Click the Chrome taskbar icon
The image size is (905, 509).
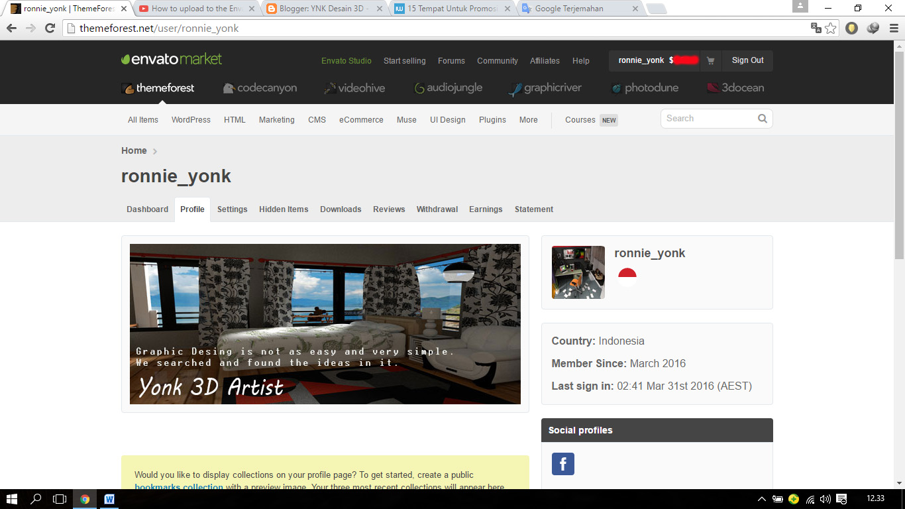click(x=85, y=499)
